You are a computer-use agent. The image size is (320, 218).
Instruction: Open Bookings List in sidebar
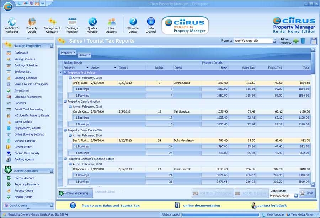[x=22, y=72]
